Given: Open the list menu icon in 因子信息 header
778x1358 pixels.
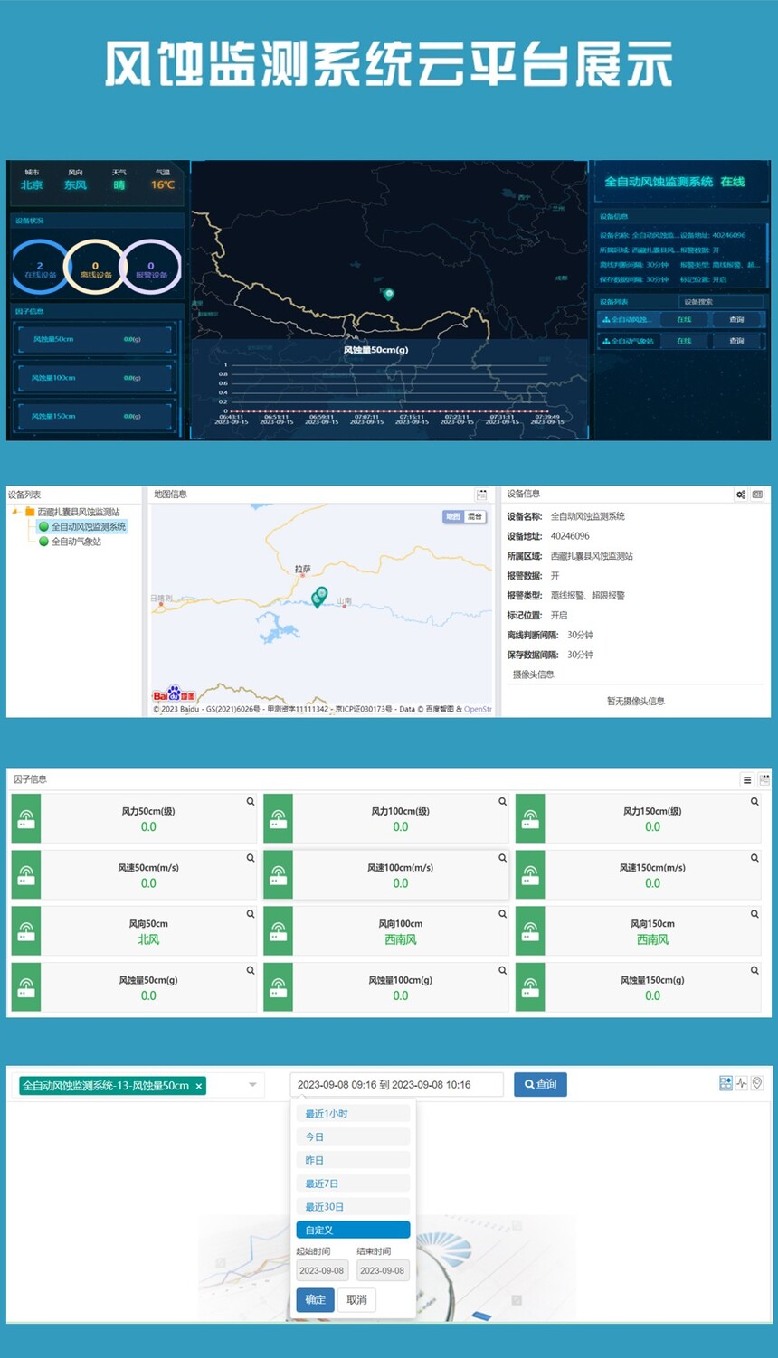Looking at the screenshot, I should coord(746,779).
